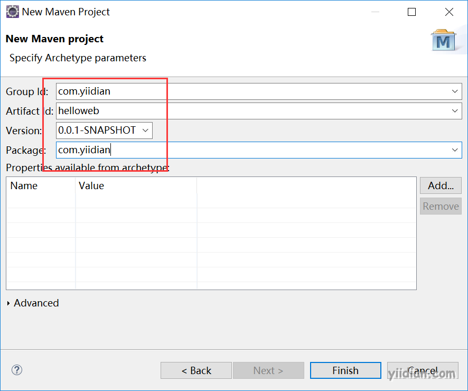Maximize the New Maven Project window

(411, 12)
